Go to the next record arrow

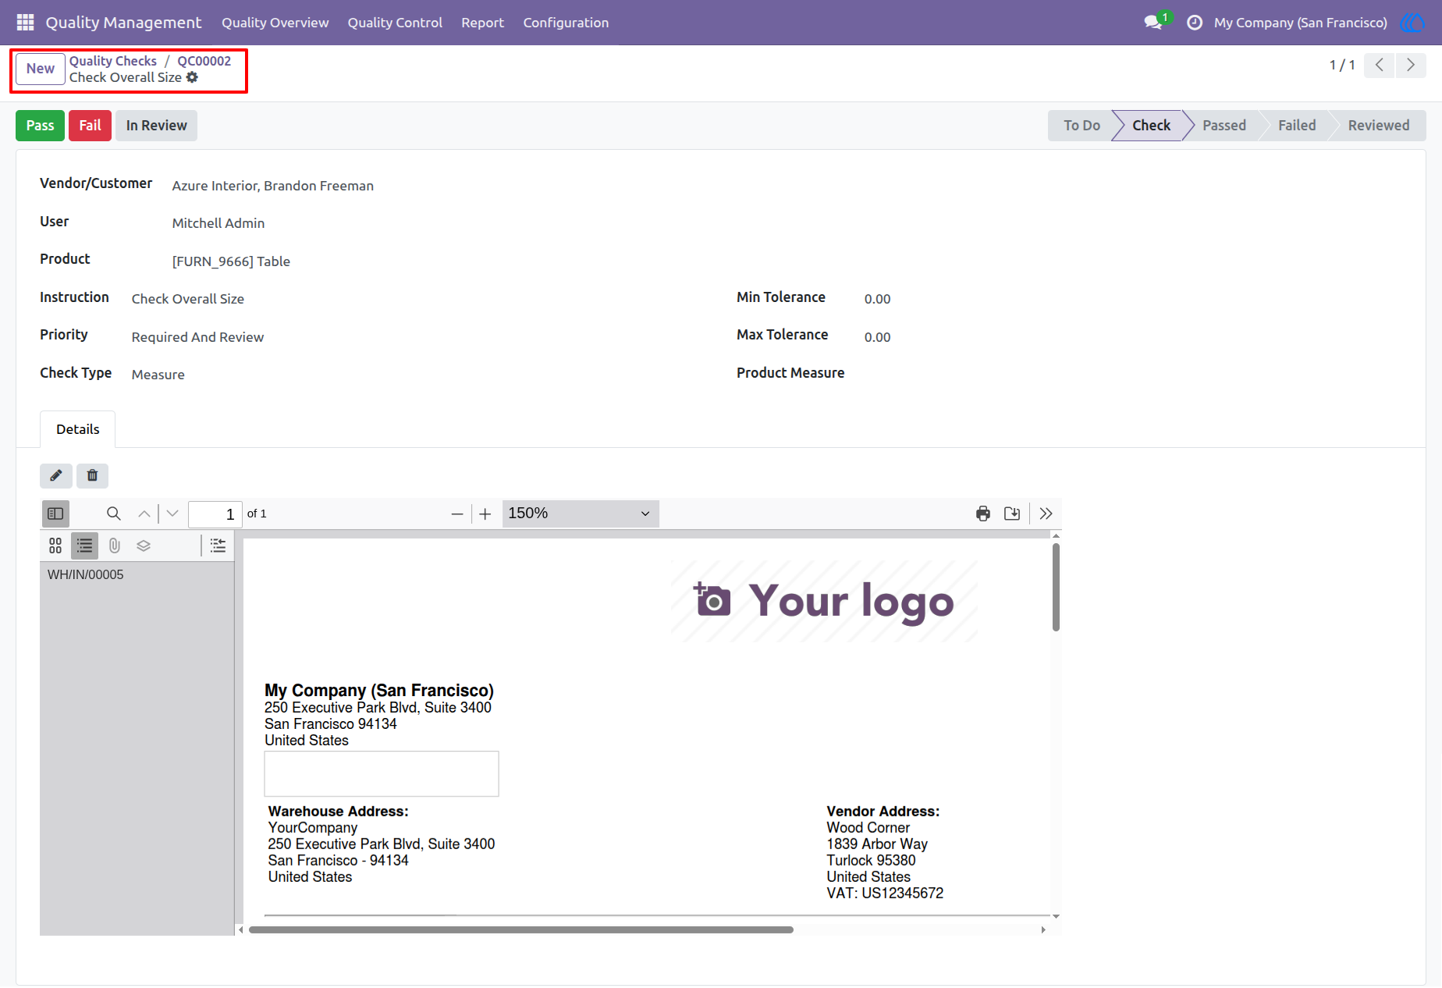pyautogui.click(x=1411, y=65)
